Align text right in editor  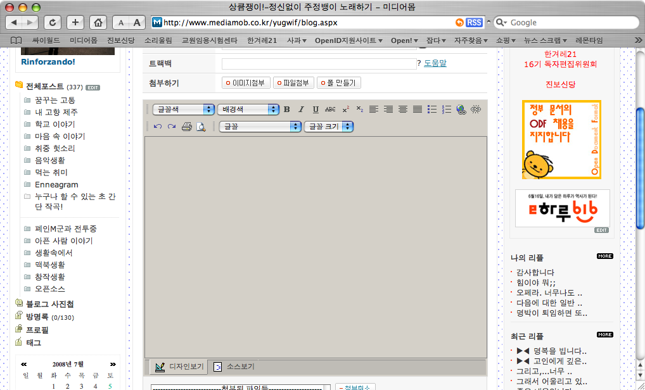pyautogui.click(x=388, y=110)
